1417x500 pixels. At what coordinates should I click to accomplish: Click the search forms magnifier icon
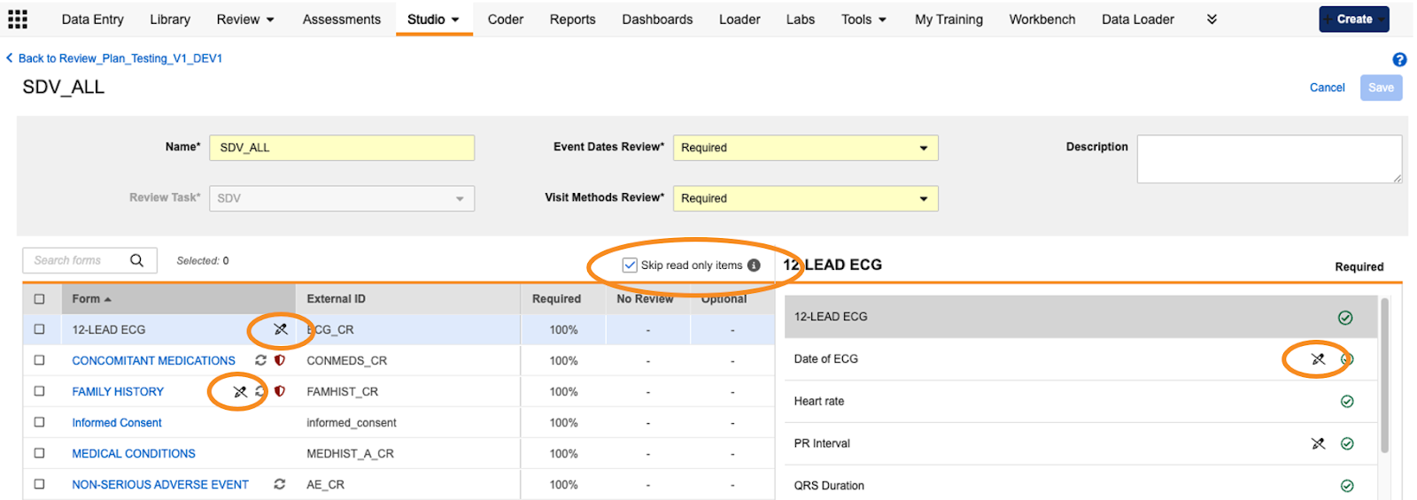pos(136,260)
